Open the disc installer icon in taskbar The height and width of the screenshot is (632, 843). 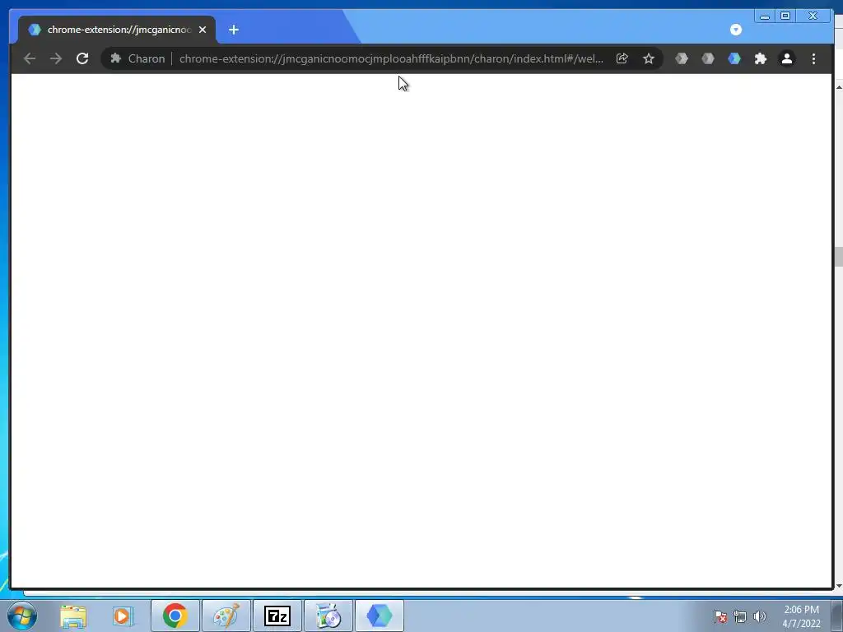(x=328, y=616)
